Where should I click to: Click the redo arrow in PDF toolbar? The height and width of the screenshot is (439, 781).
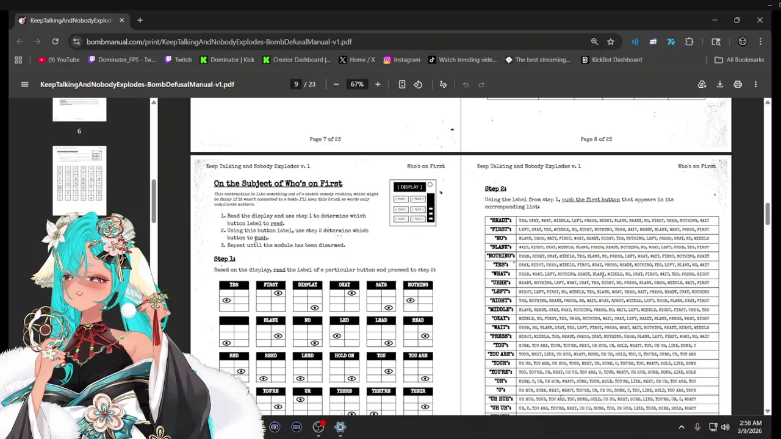pyautogui.click(x=481, y=84)
